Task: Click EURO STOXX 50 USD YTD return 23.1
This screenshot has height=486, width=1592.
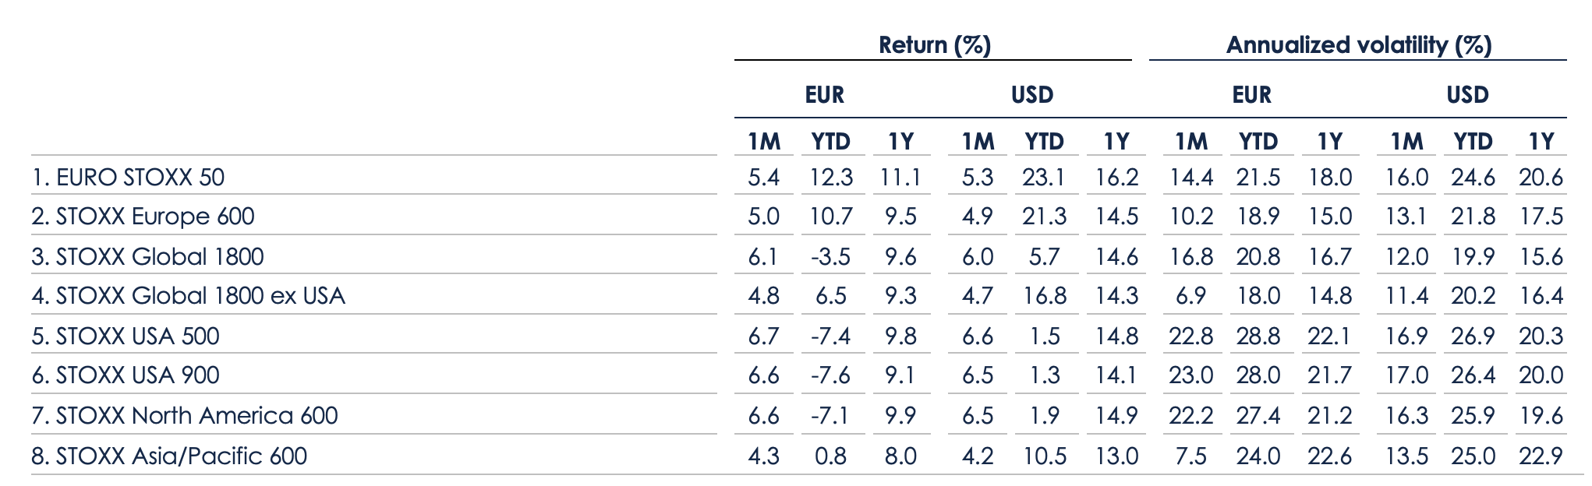Action: 1044,178
